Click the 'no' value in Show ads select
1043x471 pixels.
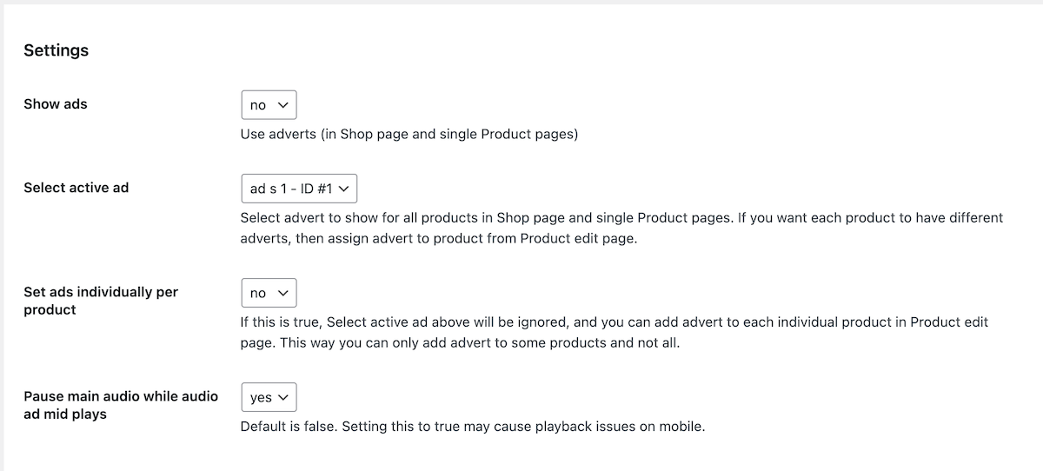point(258,105)
